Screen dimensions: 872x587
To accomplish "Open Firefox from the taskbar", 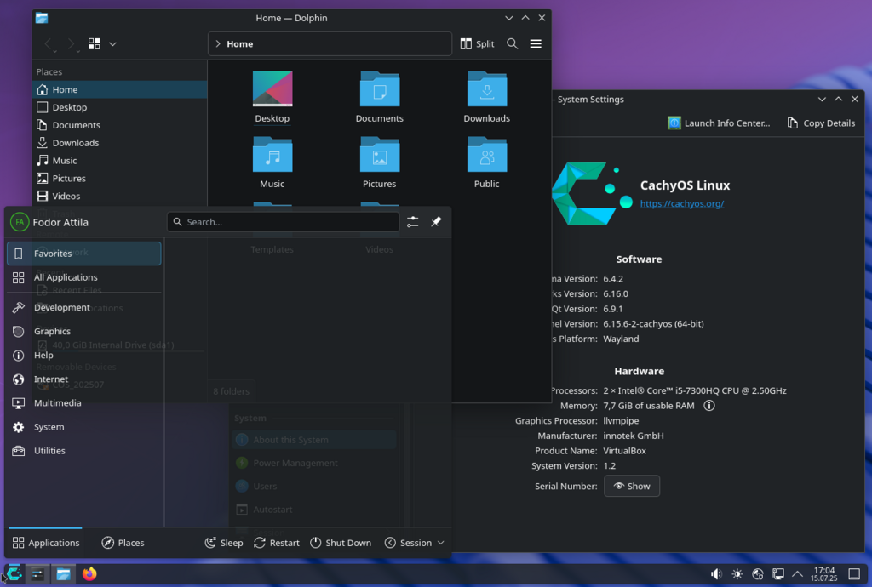I will (x=89, y=574).
